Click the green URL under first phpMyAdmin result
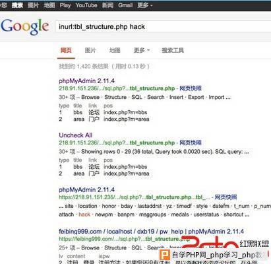This screenshot has width=271, height=264. [117, 88]
